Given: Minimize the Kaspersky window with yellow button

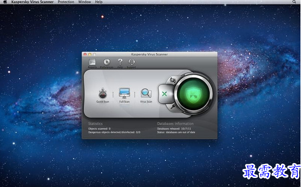Looking at the screenshot, I should (x=90, y=55).
